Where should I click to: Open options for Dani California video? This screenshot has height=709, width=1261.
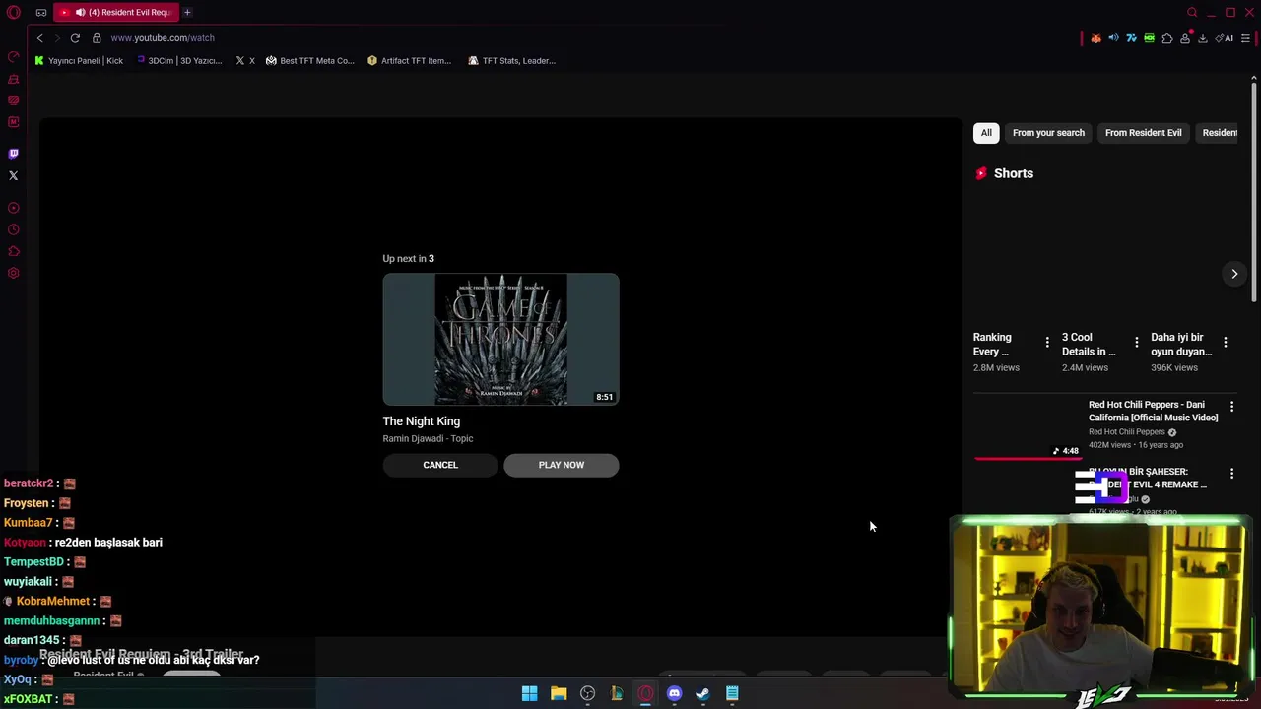tap(1231, 406)
